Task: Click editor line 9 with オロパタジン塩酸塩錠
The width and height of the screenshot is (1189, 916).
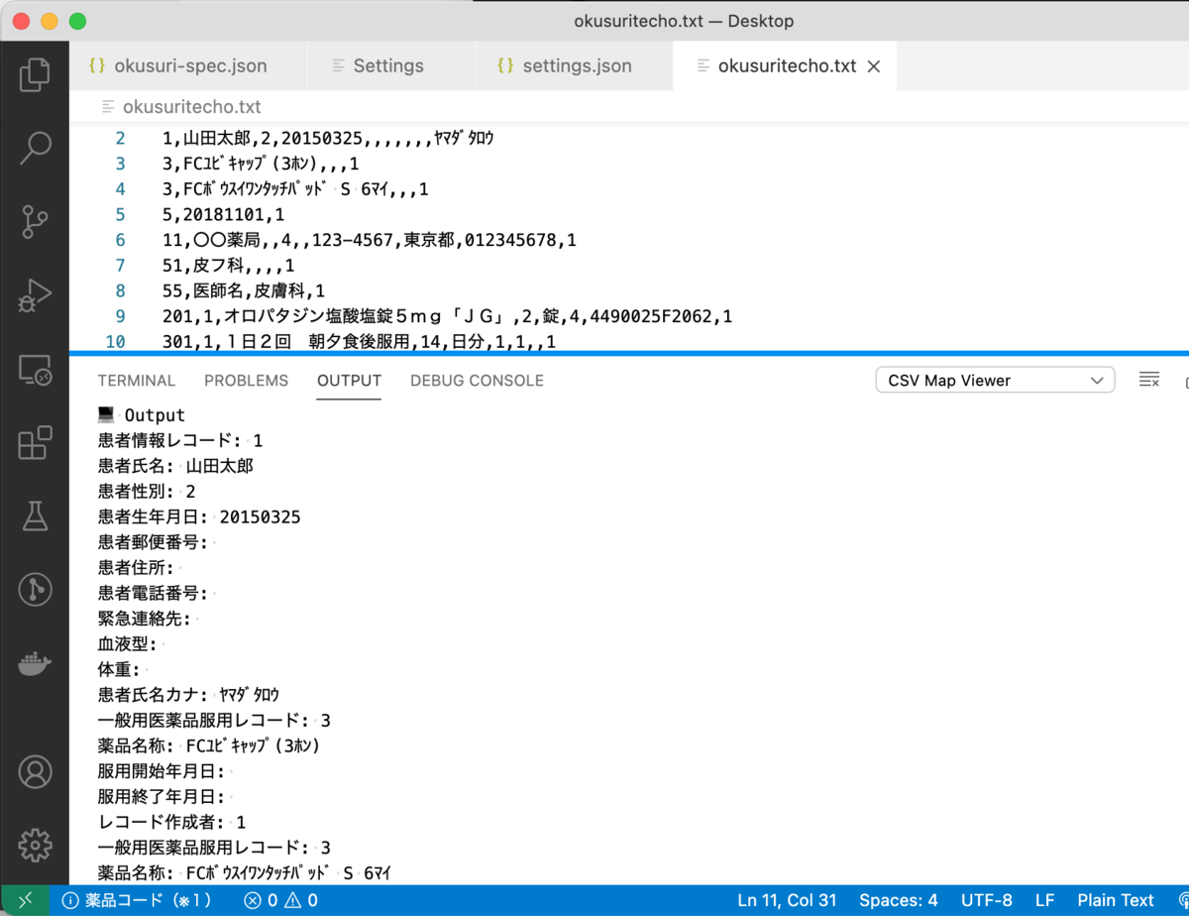Action: 448,316
